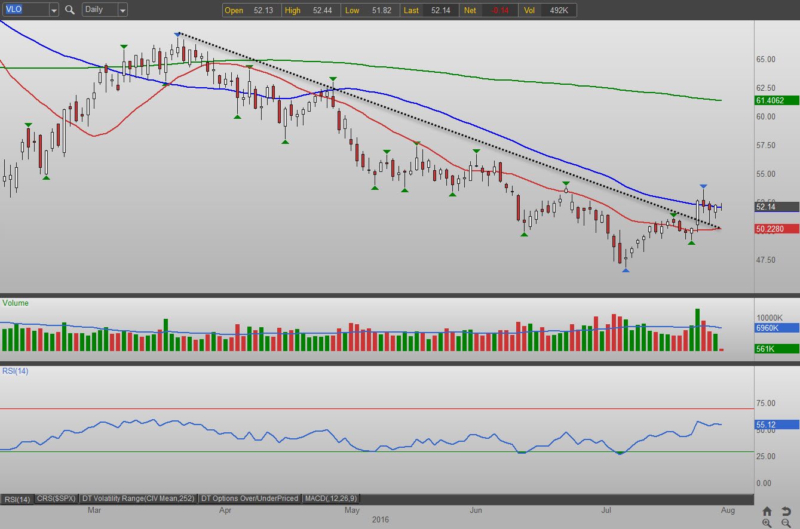The height and width of the screenshot is (529, 800).
Task: Click the 55.12 RSI value label
Action: [x=777, y=425]
